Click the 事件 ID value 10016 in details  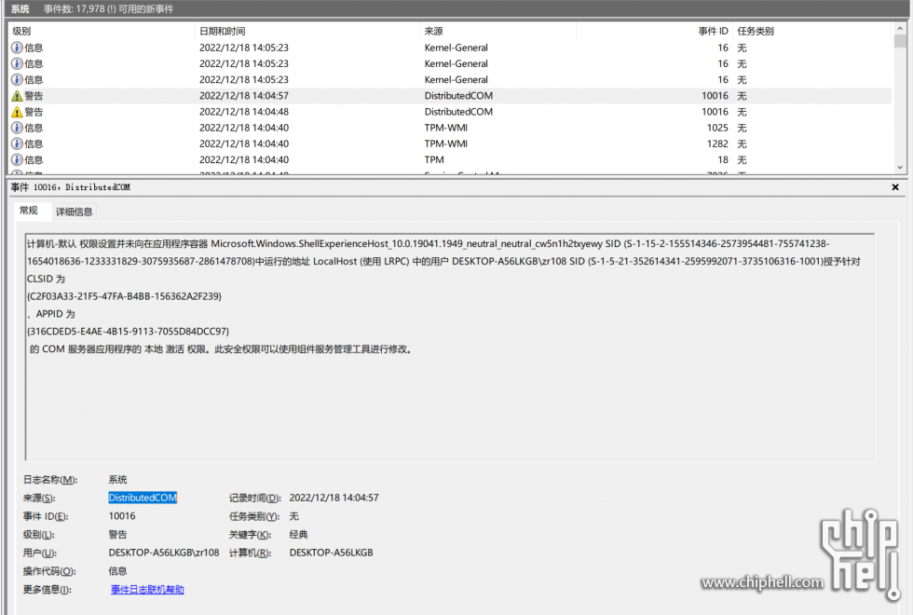(x=122, y=516)
